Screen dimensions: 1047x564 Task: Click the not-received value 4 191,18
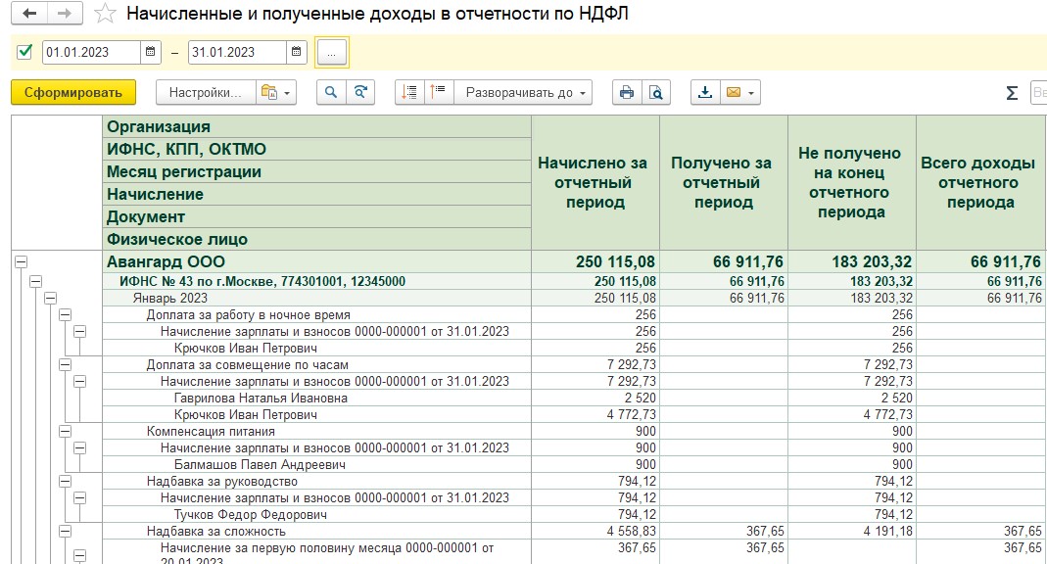887,532
